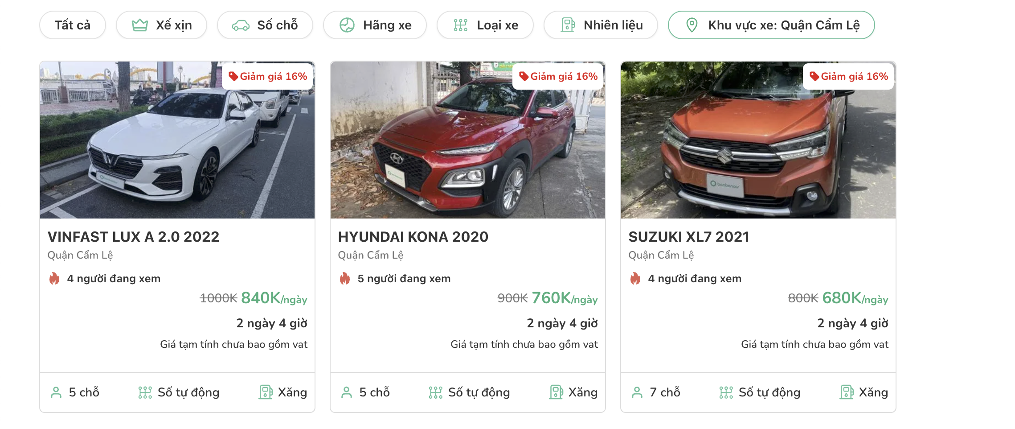Click the crown icon in Xế xịn filter

point(140,25)
